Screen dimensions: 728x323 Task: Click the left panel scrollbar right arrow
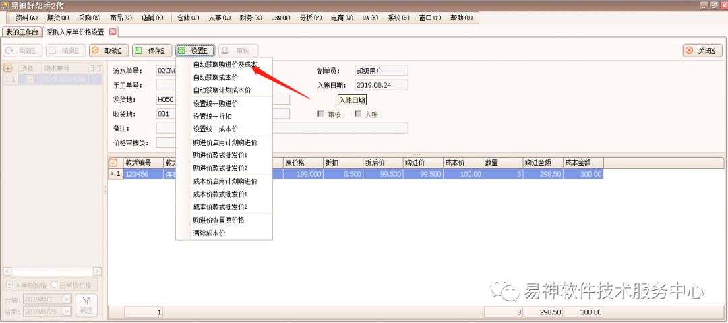tap(98, 271)
